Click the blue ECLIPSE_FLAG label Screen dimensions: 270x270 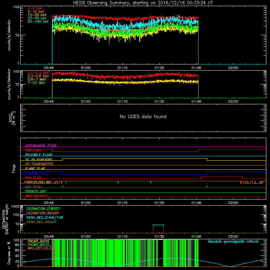[37, 173]
